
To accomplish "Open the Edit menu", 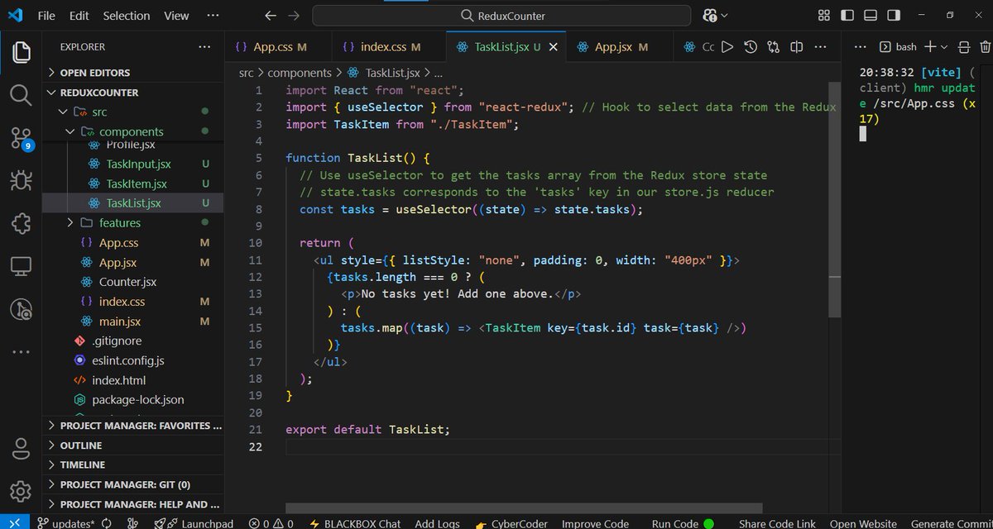I will 79,16.
